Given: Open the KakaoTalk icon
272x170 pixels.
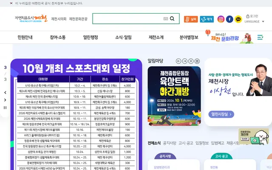Looking at the screenshot, I should (238, 19).
